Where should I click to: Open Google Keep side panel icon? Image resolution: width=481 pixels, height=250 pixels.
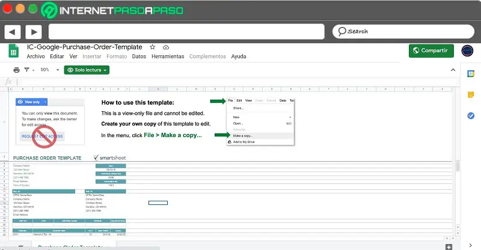click(x=471, y=95)
